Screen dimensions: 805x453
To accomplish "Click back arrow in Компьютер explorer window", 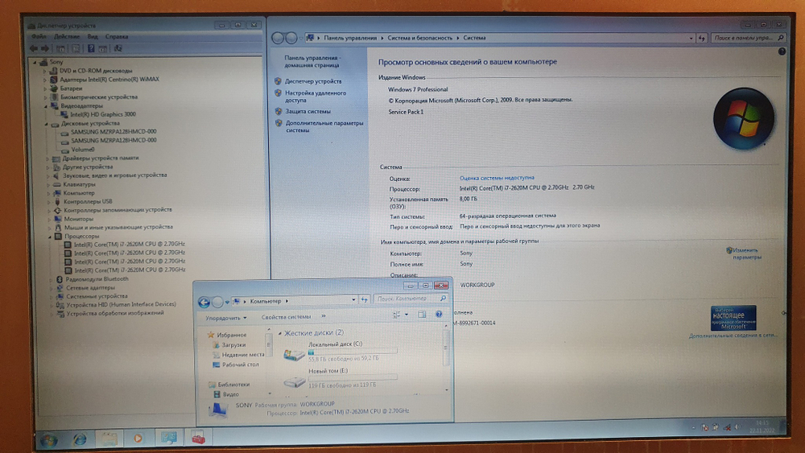I will tap(204, 303).
